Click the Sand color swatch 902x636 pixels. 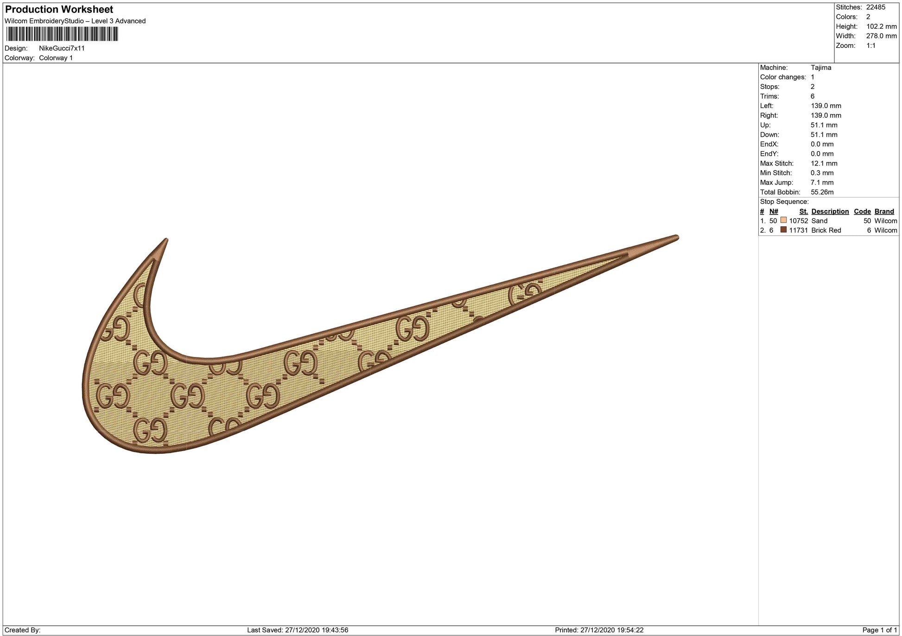click(x=783, y=220)
